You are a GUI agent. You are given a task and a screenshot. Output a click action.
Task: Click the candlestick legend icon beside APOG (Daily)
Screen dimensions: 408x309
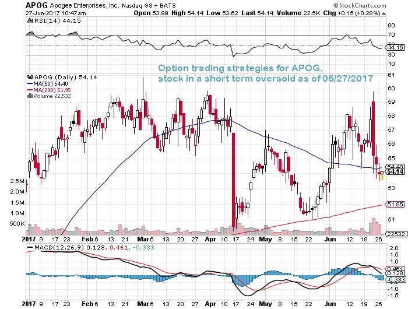tap(30, 77)
